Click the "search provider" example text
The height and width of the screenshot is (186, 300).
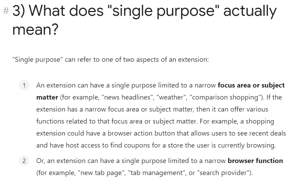pos(223,173)
